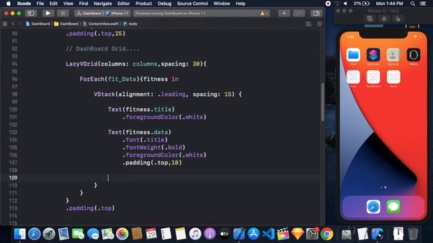Go back in the editor history
Screen dimensions: 433x243
(x=13, y=24)
